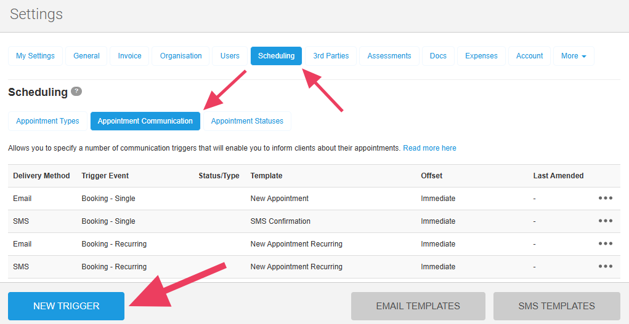
Task: Click Booking - Recurring in the Email row
Action: pos(114,244)
